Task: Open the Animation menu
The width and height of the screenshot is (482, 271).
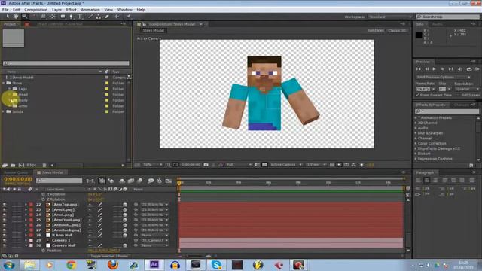Action: coord(90,10)
